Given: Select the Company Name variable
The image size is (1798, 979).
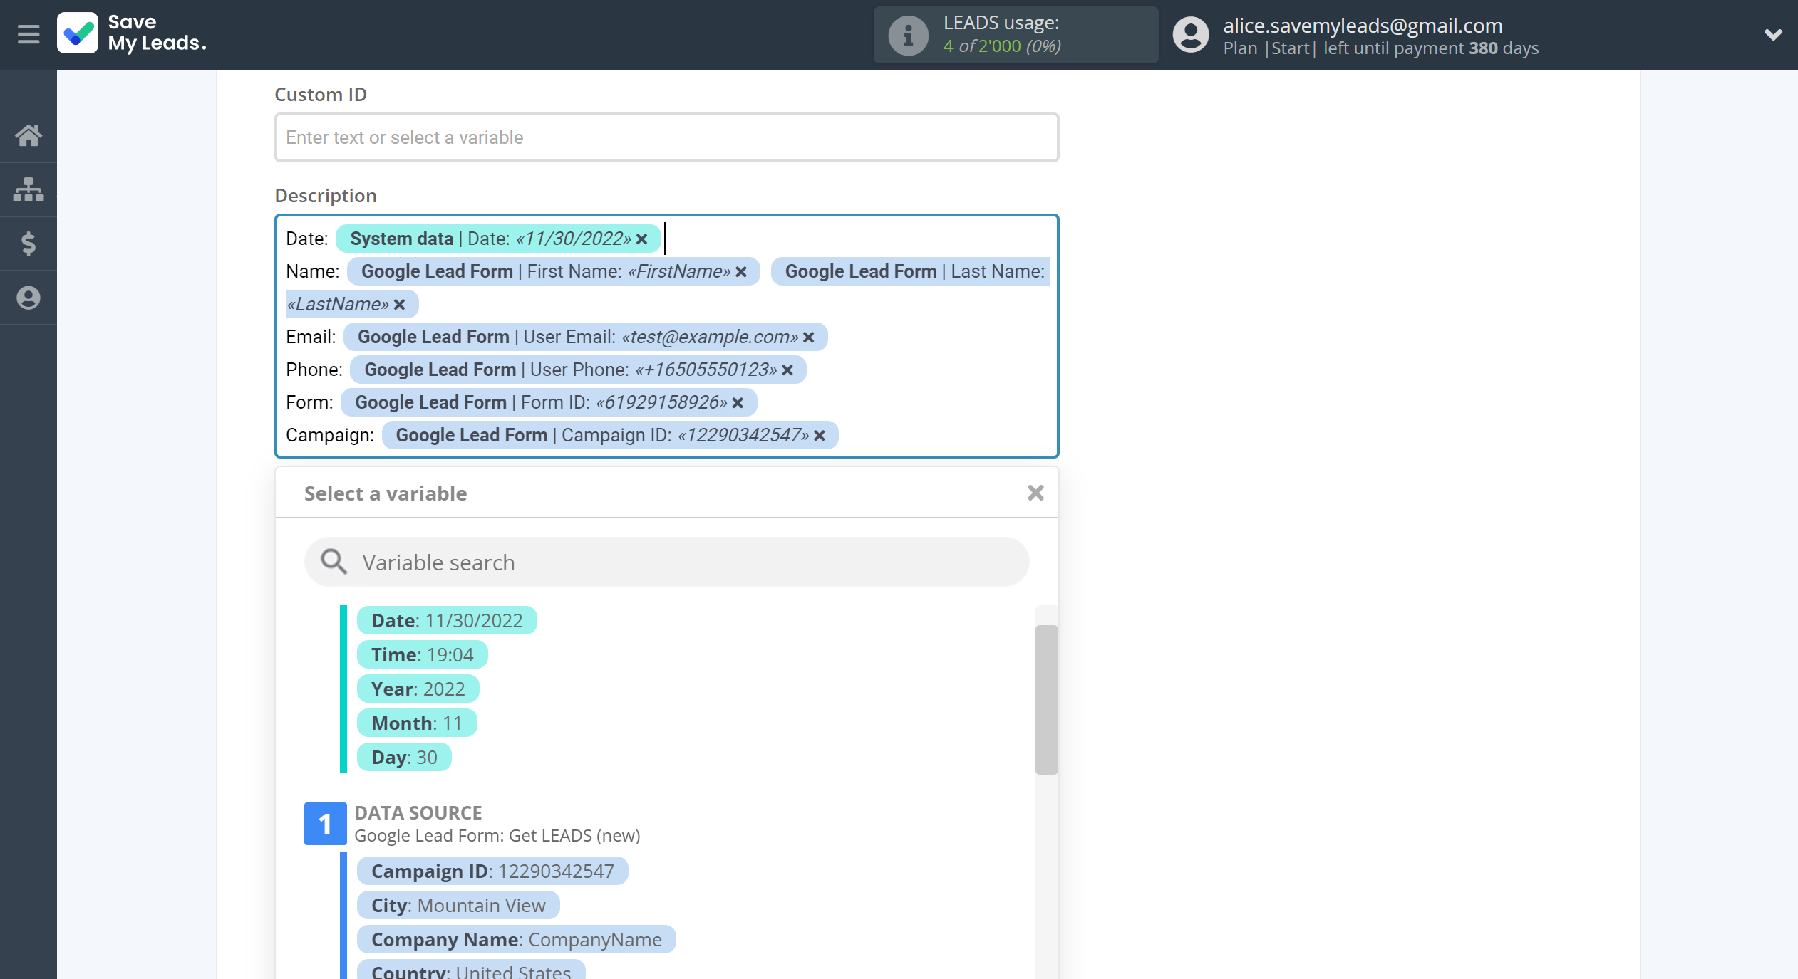Looking at the screenshot, I should pos(516,939).
